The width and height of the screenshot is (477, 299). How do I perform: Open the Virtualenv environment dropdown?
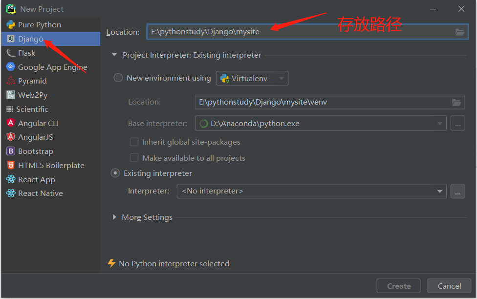pos(252,78)
